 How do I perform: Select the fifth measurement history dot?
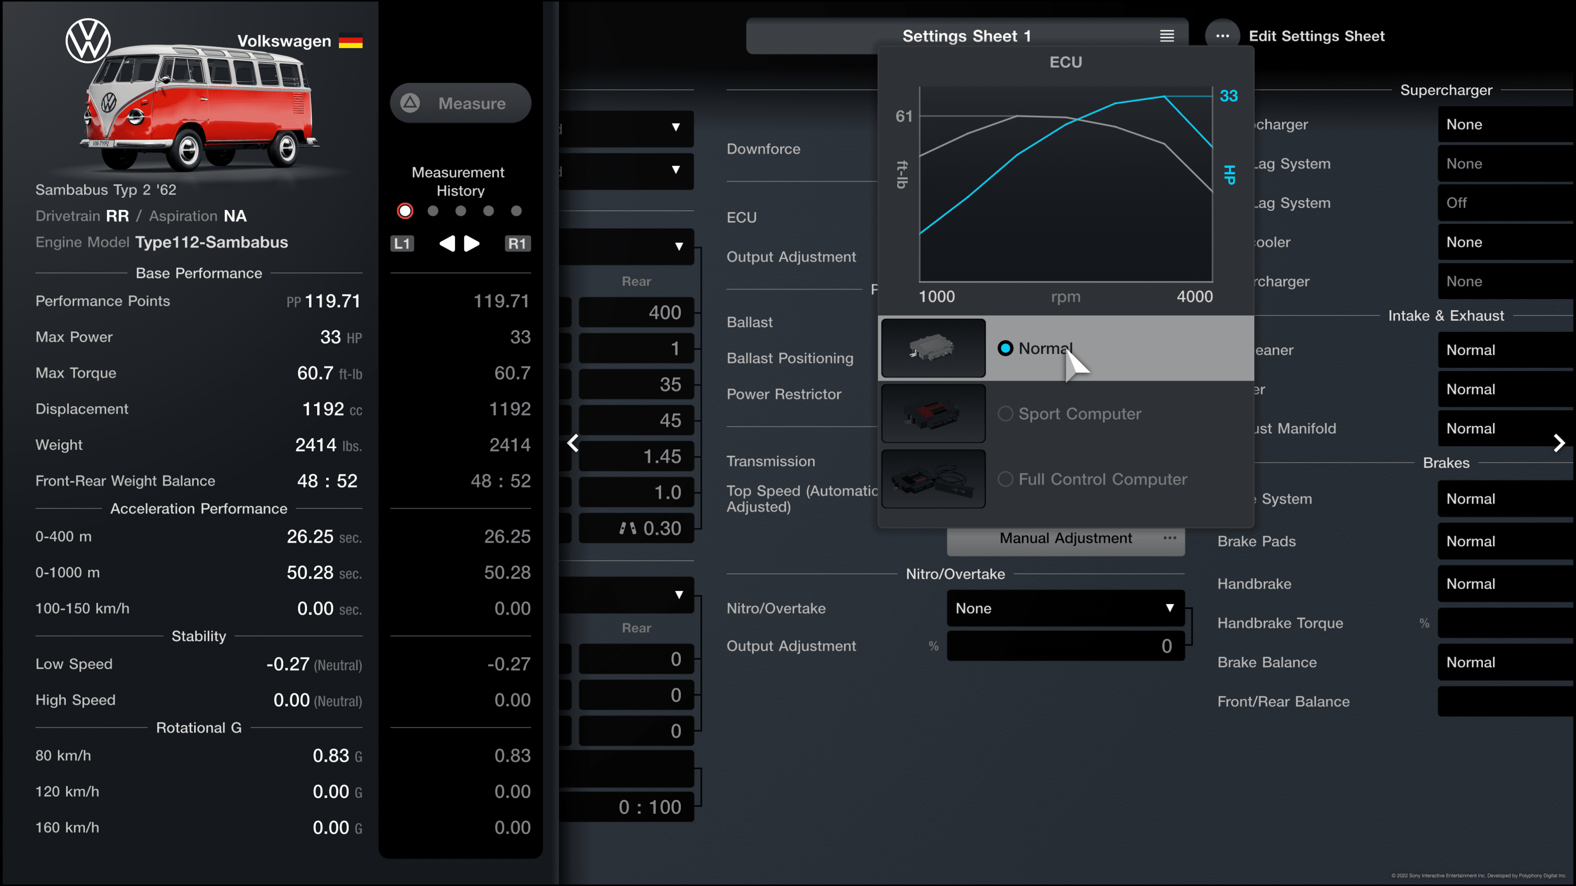(x=516, y=211)
